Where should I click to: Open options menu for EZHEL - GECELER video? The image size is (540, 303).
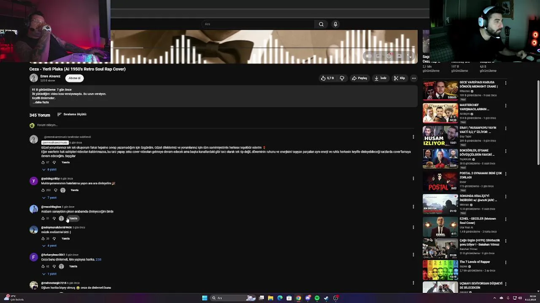(x=505, y=219)
